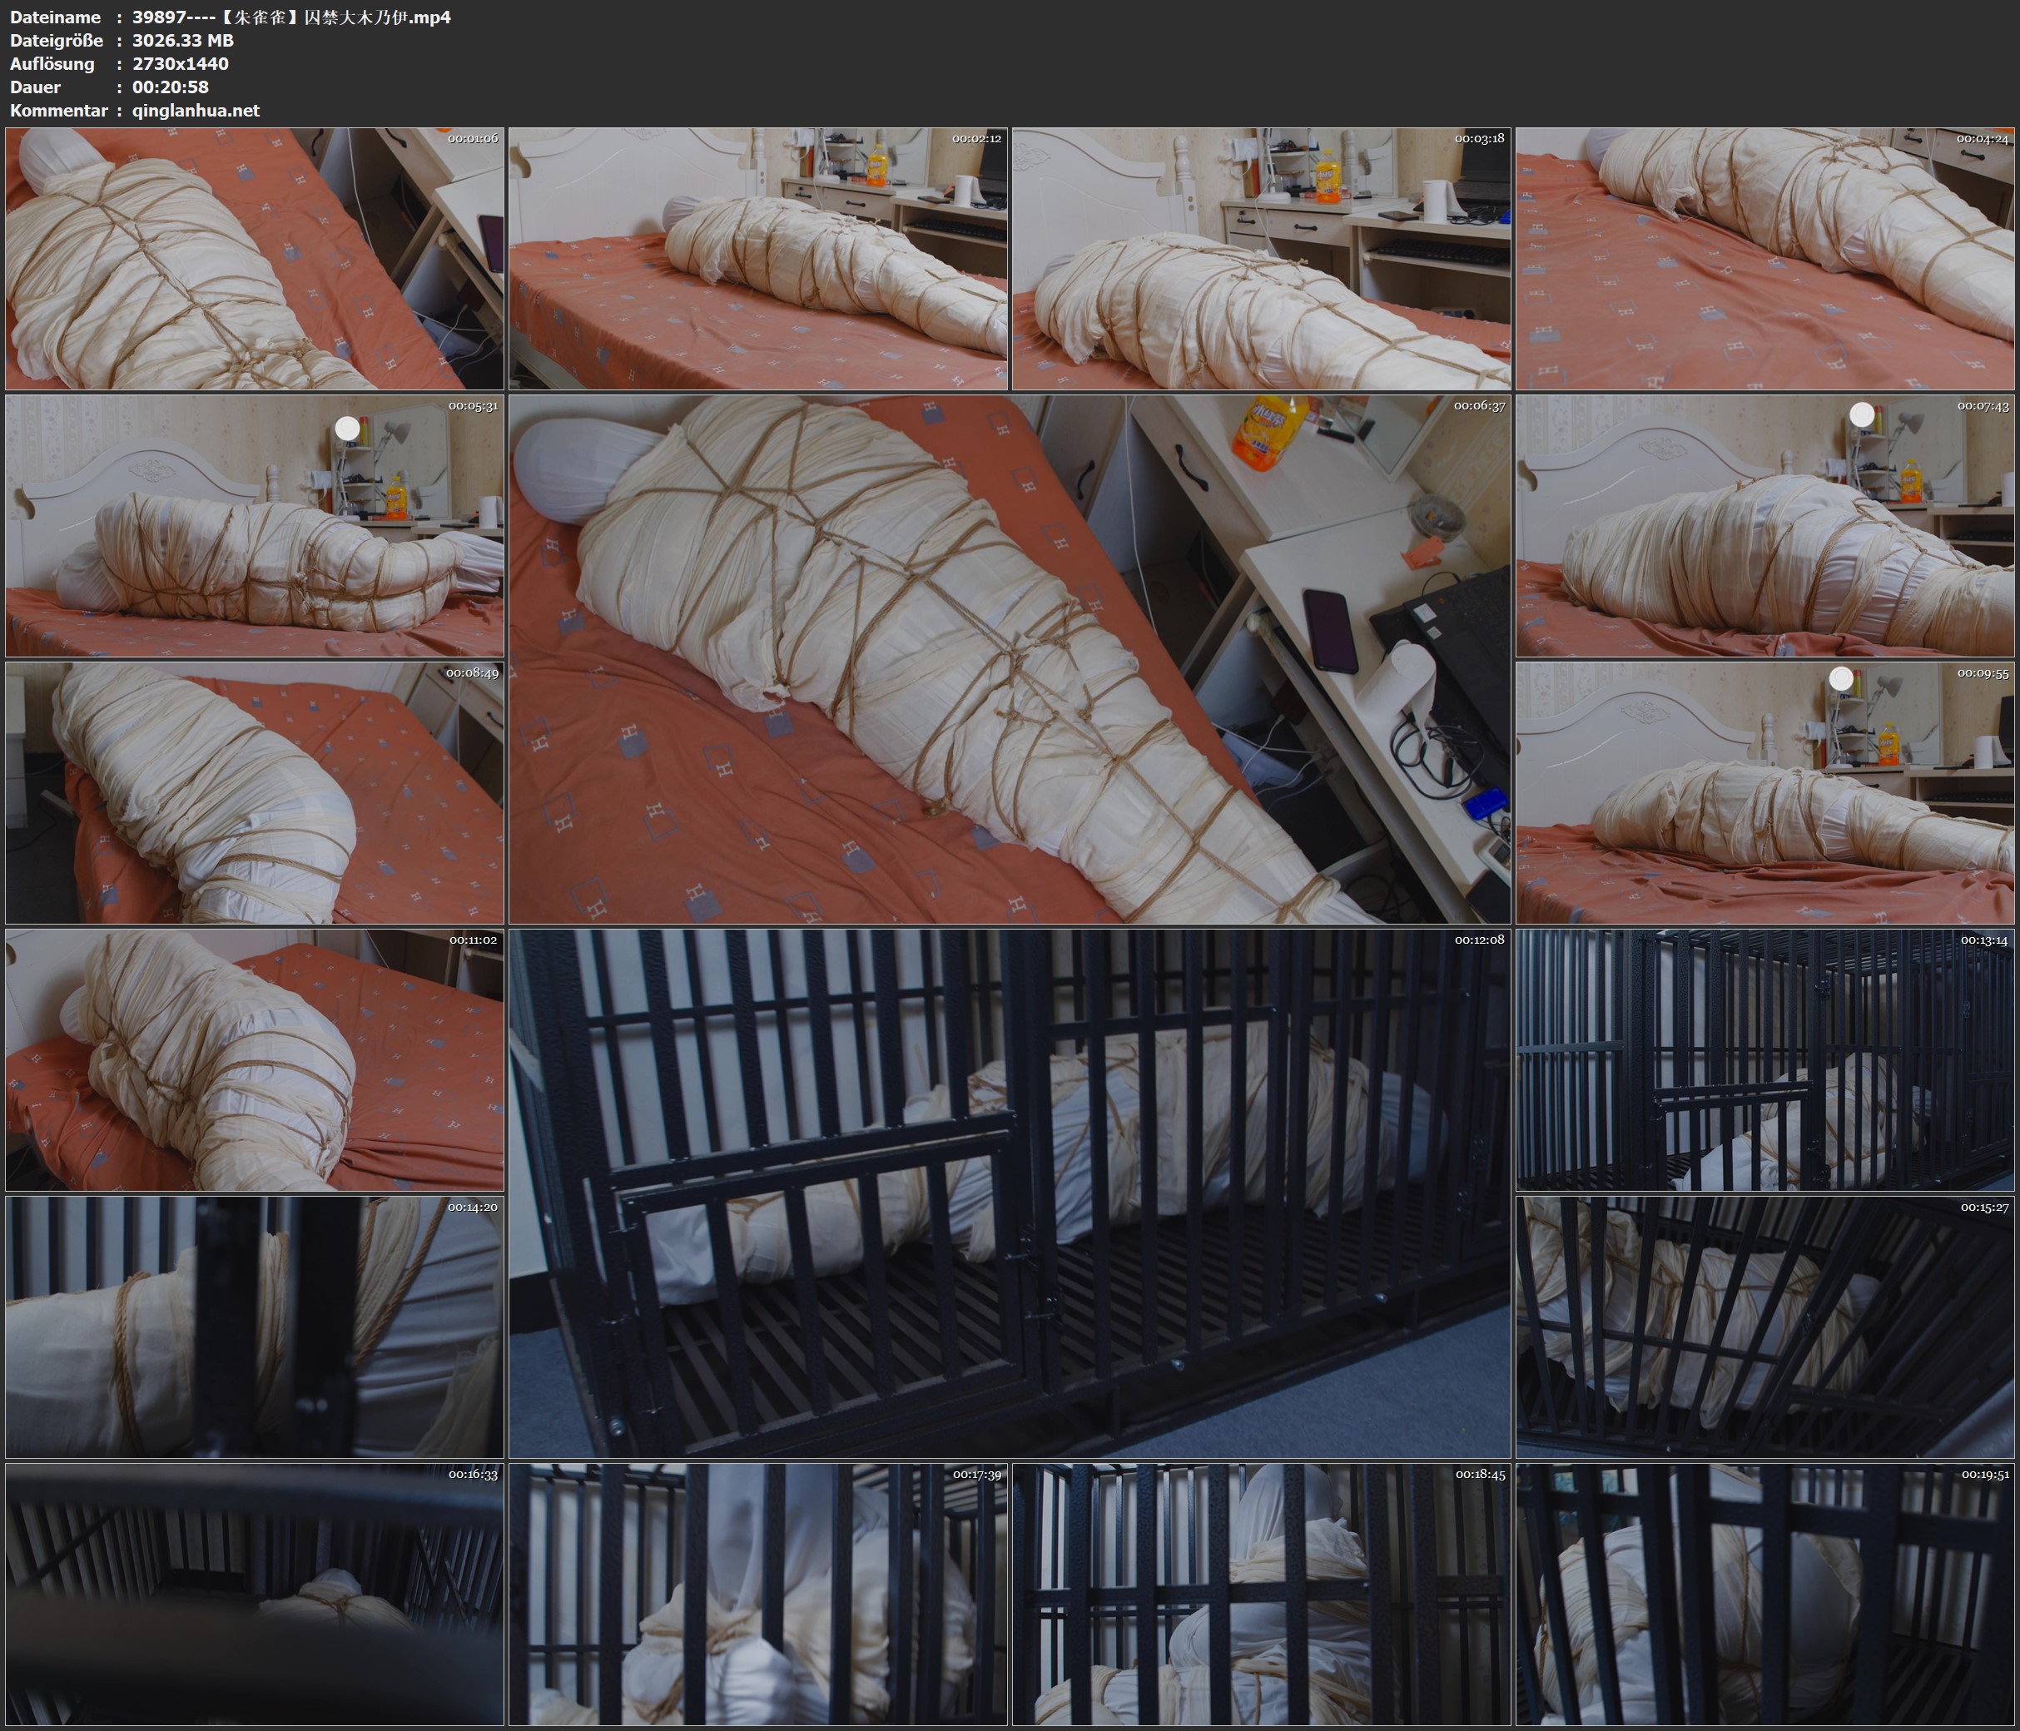Click the thumbnail at 00:07:43
This screenshot has width=2020, height=1731.
(x=1765, y=526)
